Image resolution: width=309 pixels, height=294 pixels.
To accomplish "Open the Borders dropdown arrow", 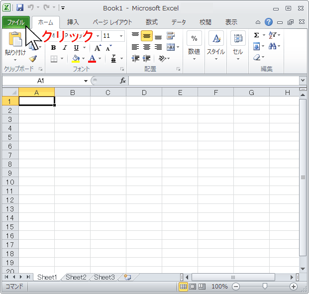I will click(x=62, y=59).
